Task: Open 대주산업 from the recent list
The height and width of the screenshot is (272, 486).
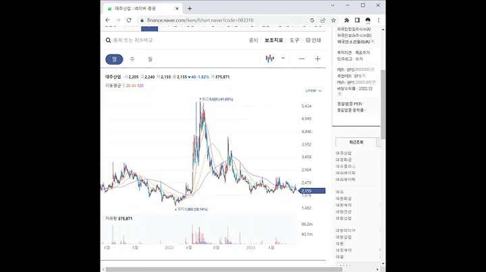Action: [344, 153]
